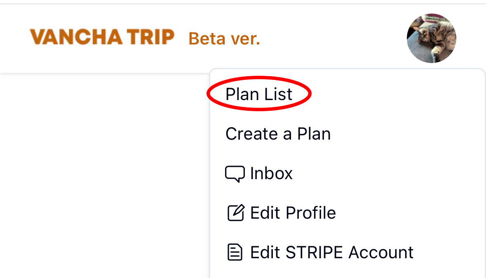
Task: Go home via the VANCHA TRIP logo
Action: (102, 37)
